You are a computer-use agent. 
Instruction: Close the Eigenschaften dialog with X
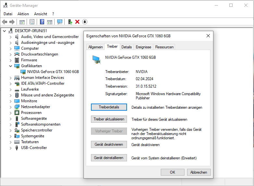[x=208, y=36]
